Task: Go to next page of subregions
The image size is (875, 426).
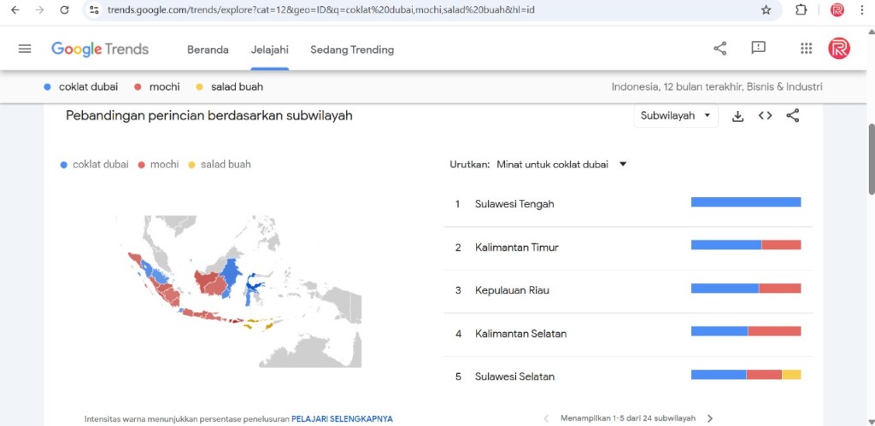Action: pos(710,418)
